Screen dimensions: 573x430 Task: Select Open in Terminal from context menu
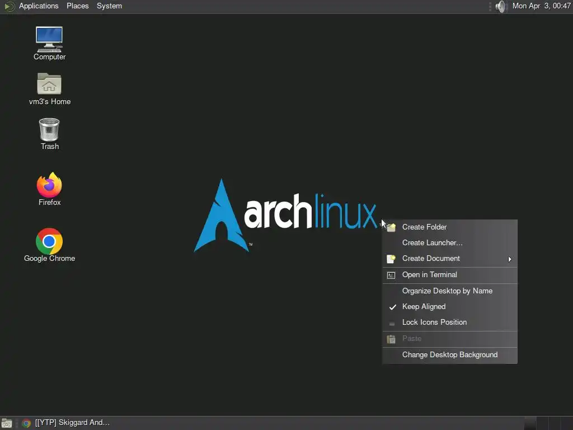point(450,275)
